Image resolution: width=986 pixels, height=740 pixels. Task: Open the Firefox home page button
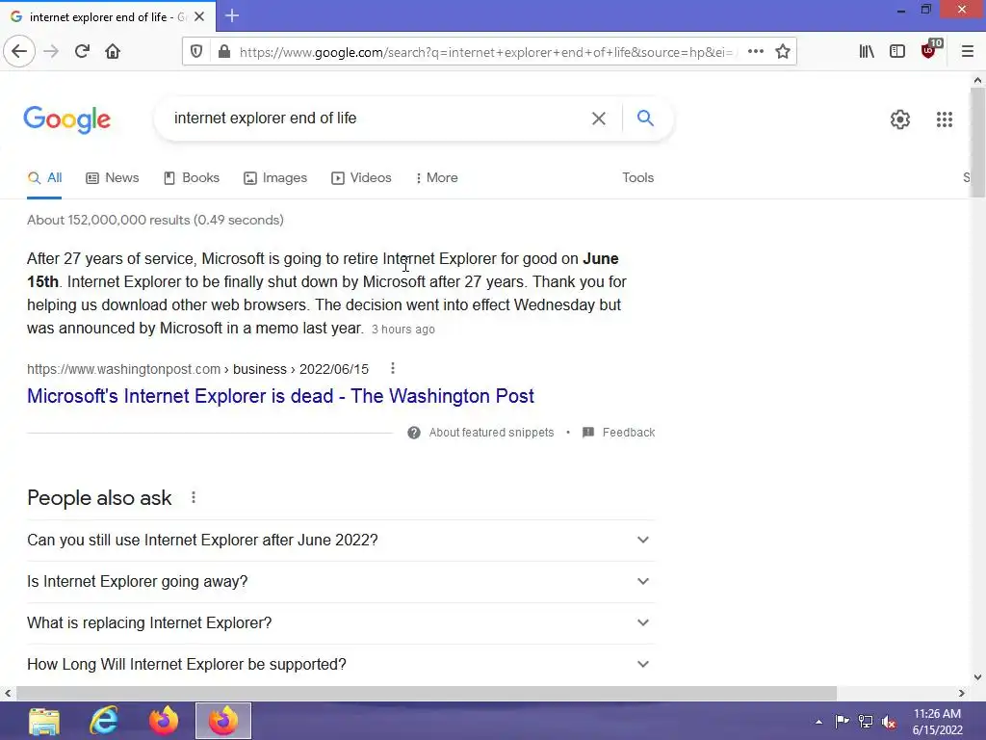pyautogui.click(x=113, y=51)
